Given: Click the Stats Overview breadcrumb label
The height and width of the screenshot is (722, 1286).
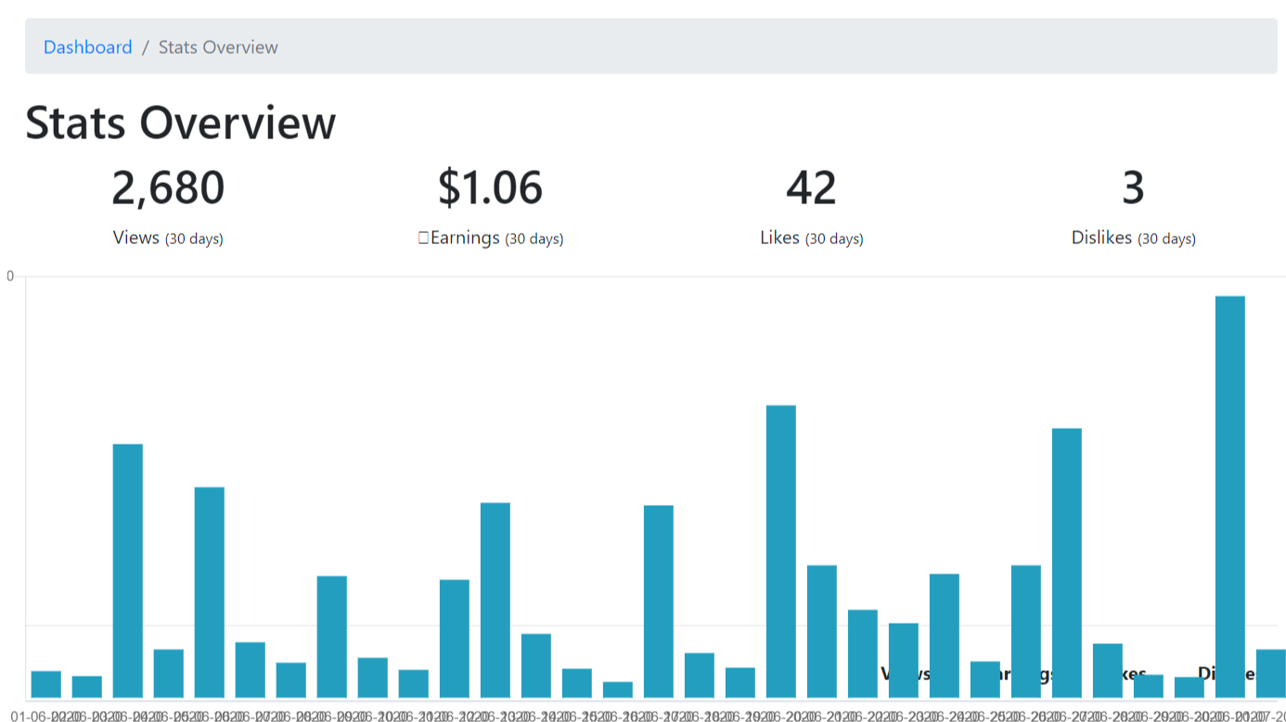Looking at the screenshot, I should (218, 46).
